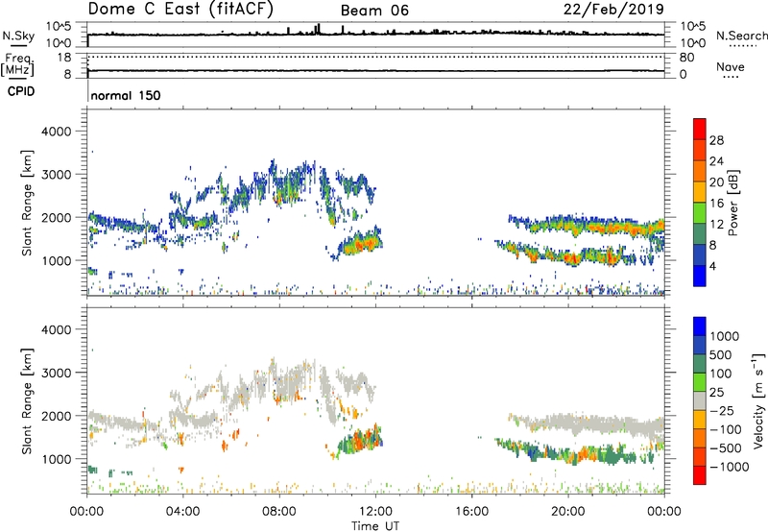
Task: Click the red swatch in the Power colorbar
Action: 700,129
